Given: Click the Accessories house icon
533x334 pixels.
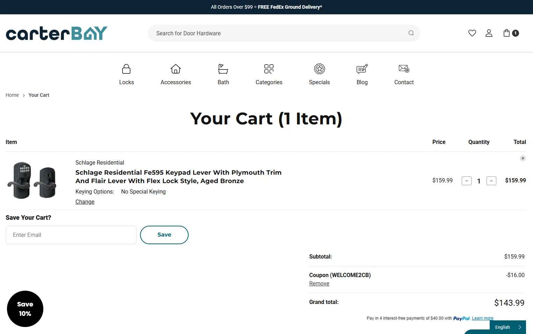Looking at the screenshot, I should pos(176,69).
